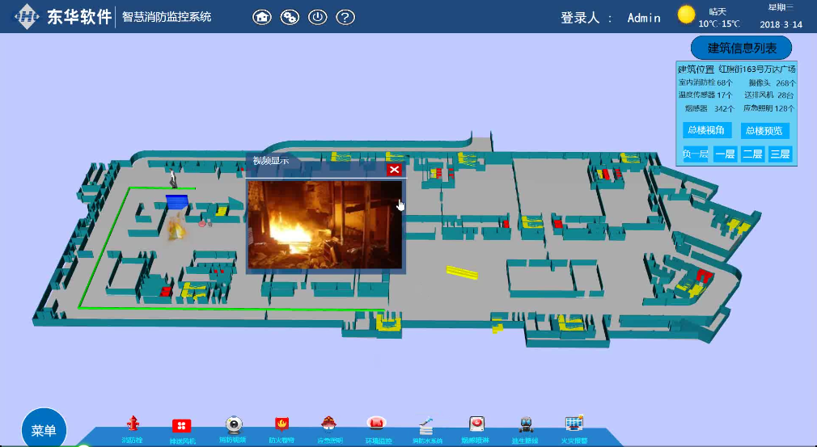The height and width of the screenshot is (447, 817).
Task: Open settings via the gears icon
Action: pos(290,17)
